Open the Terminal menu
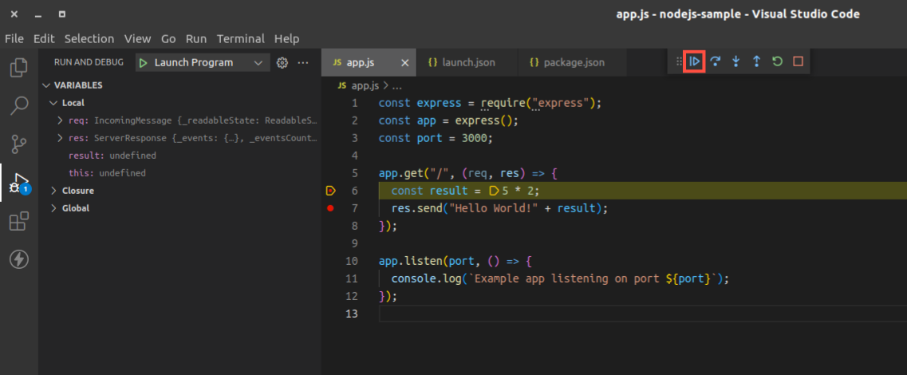This screenshot has height=375, width=907. [x=241, y=39]
